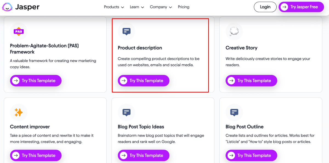The width and height of the screenshot is (329, 163).
Task: Expand the Products dropdown menu
Action: pos(114,7)
